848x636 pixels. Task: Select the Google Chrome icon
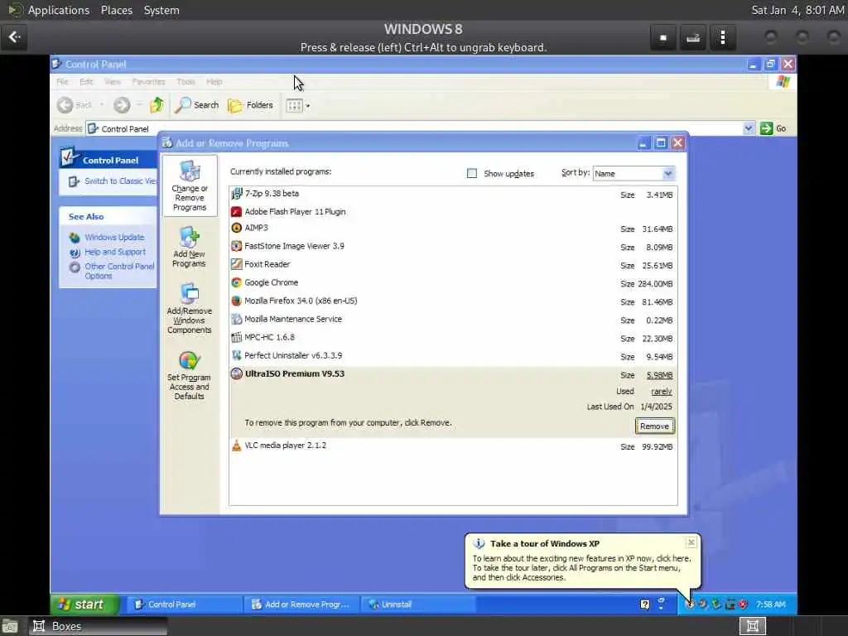(236, 282)
